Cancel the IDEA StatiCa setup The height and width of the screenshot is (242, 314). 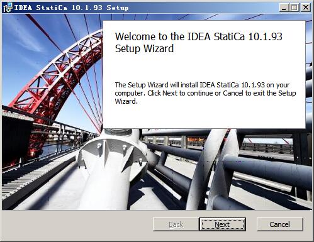coord(280,224)
